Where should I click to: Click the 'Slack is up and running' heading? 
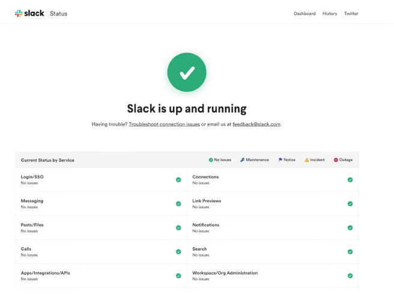click(x=187, y=109)
